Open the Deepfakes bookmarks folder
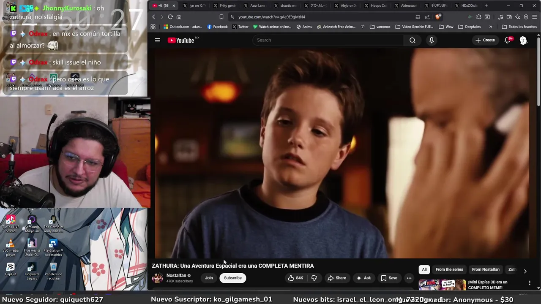Viewport: 541px width, 304px height. point(469,27)
